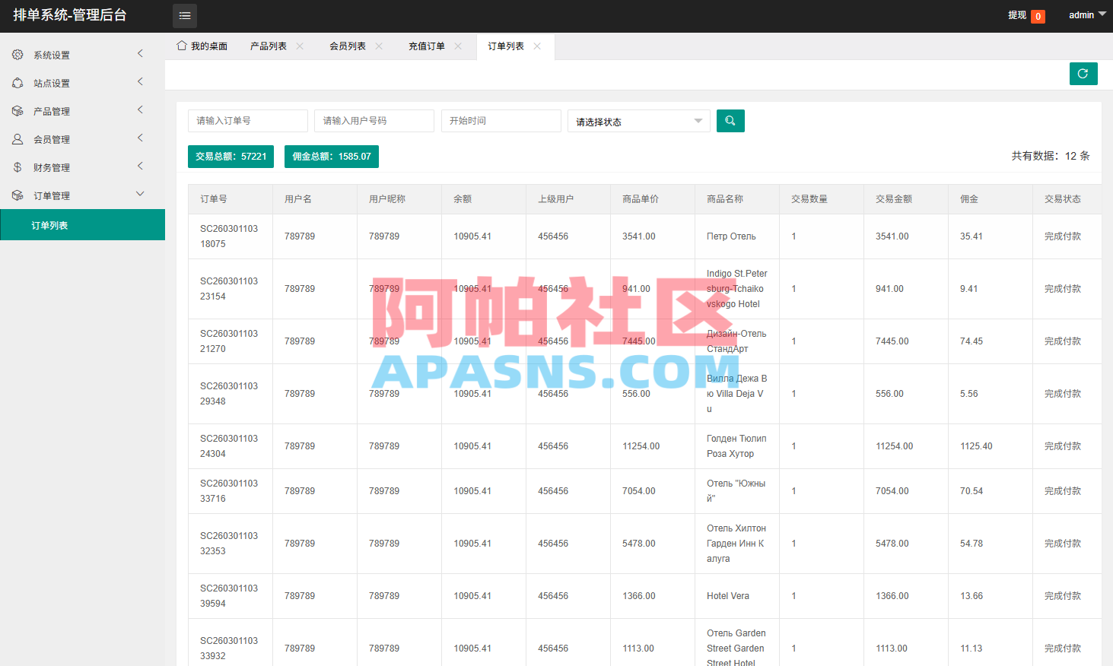Click order number SC26030110318075
This screenshot has width=1113, height=666.
pos(229,236)
